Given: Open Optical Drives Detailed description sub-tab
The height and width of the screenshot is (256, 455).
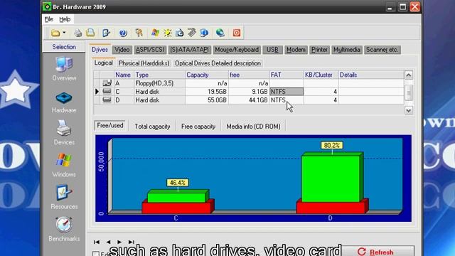Looking at the screenshot, I should point(218,63).
